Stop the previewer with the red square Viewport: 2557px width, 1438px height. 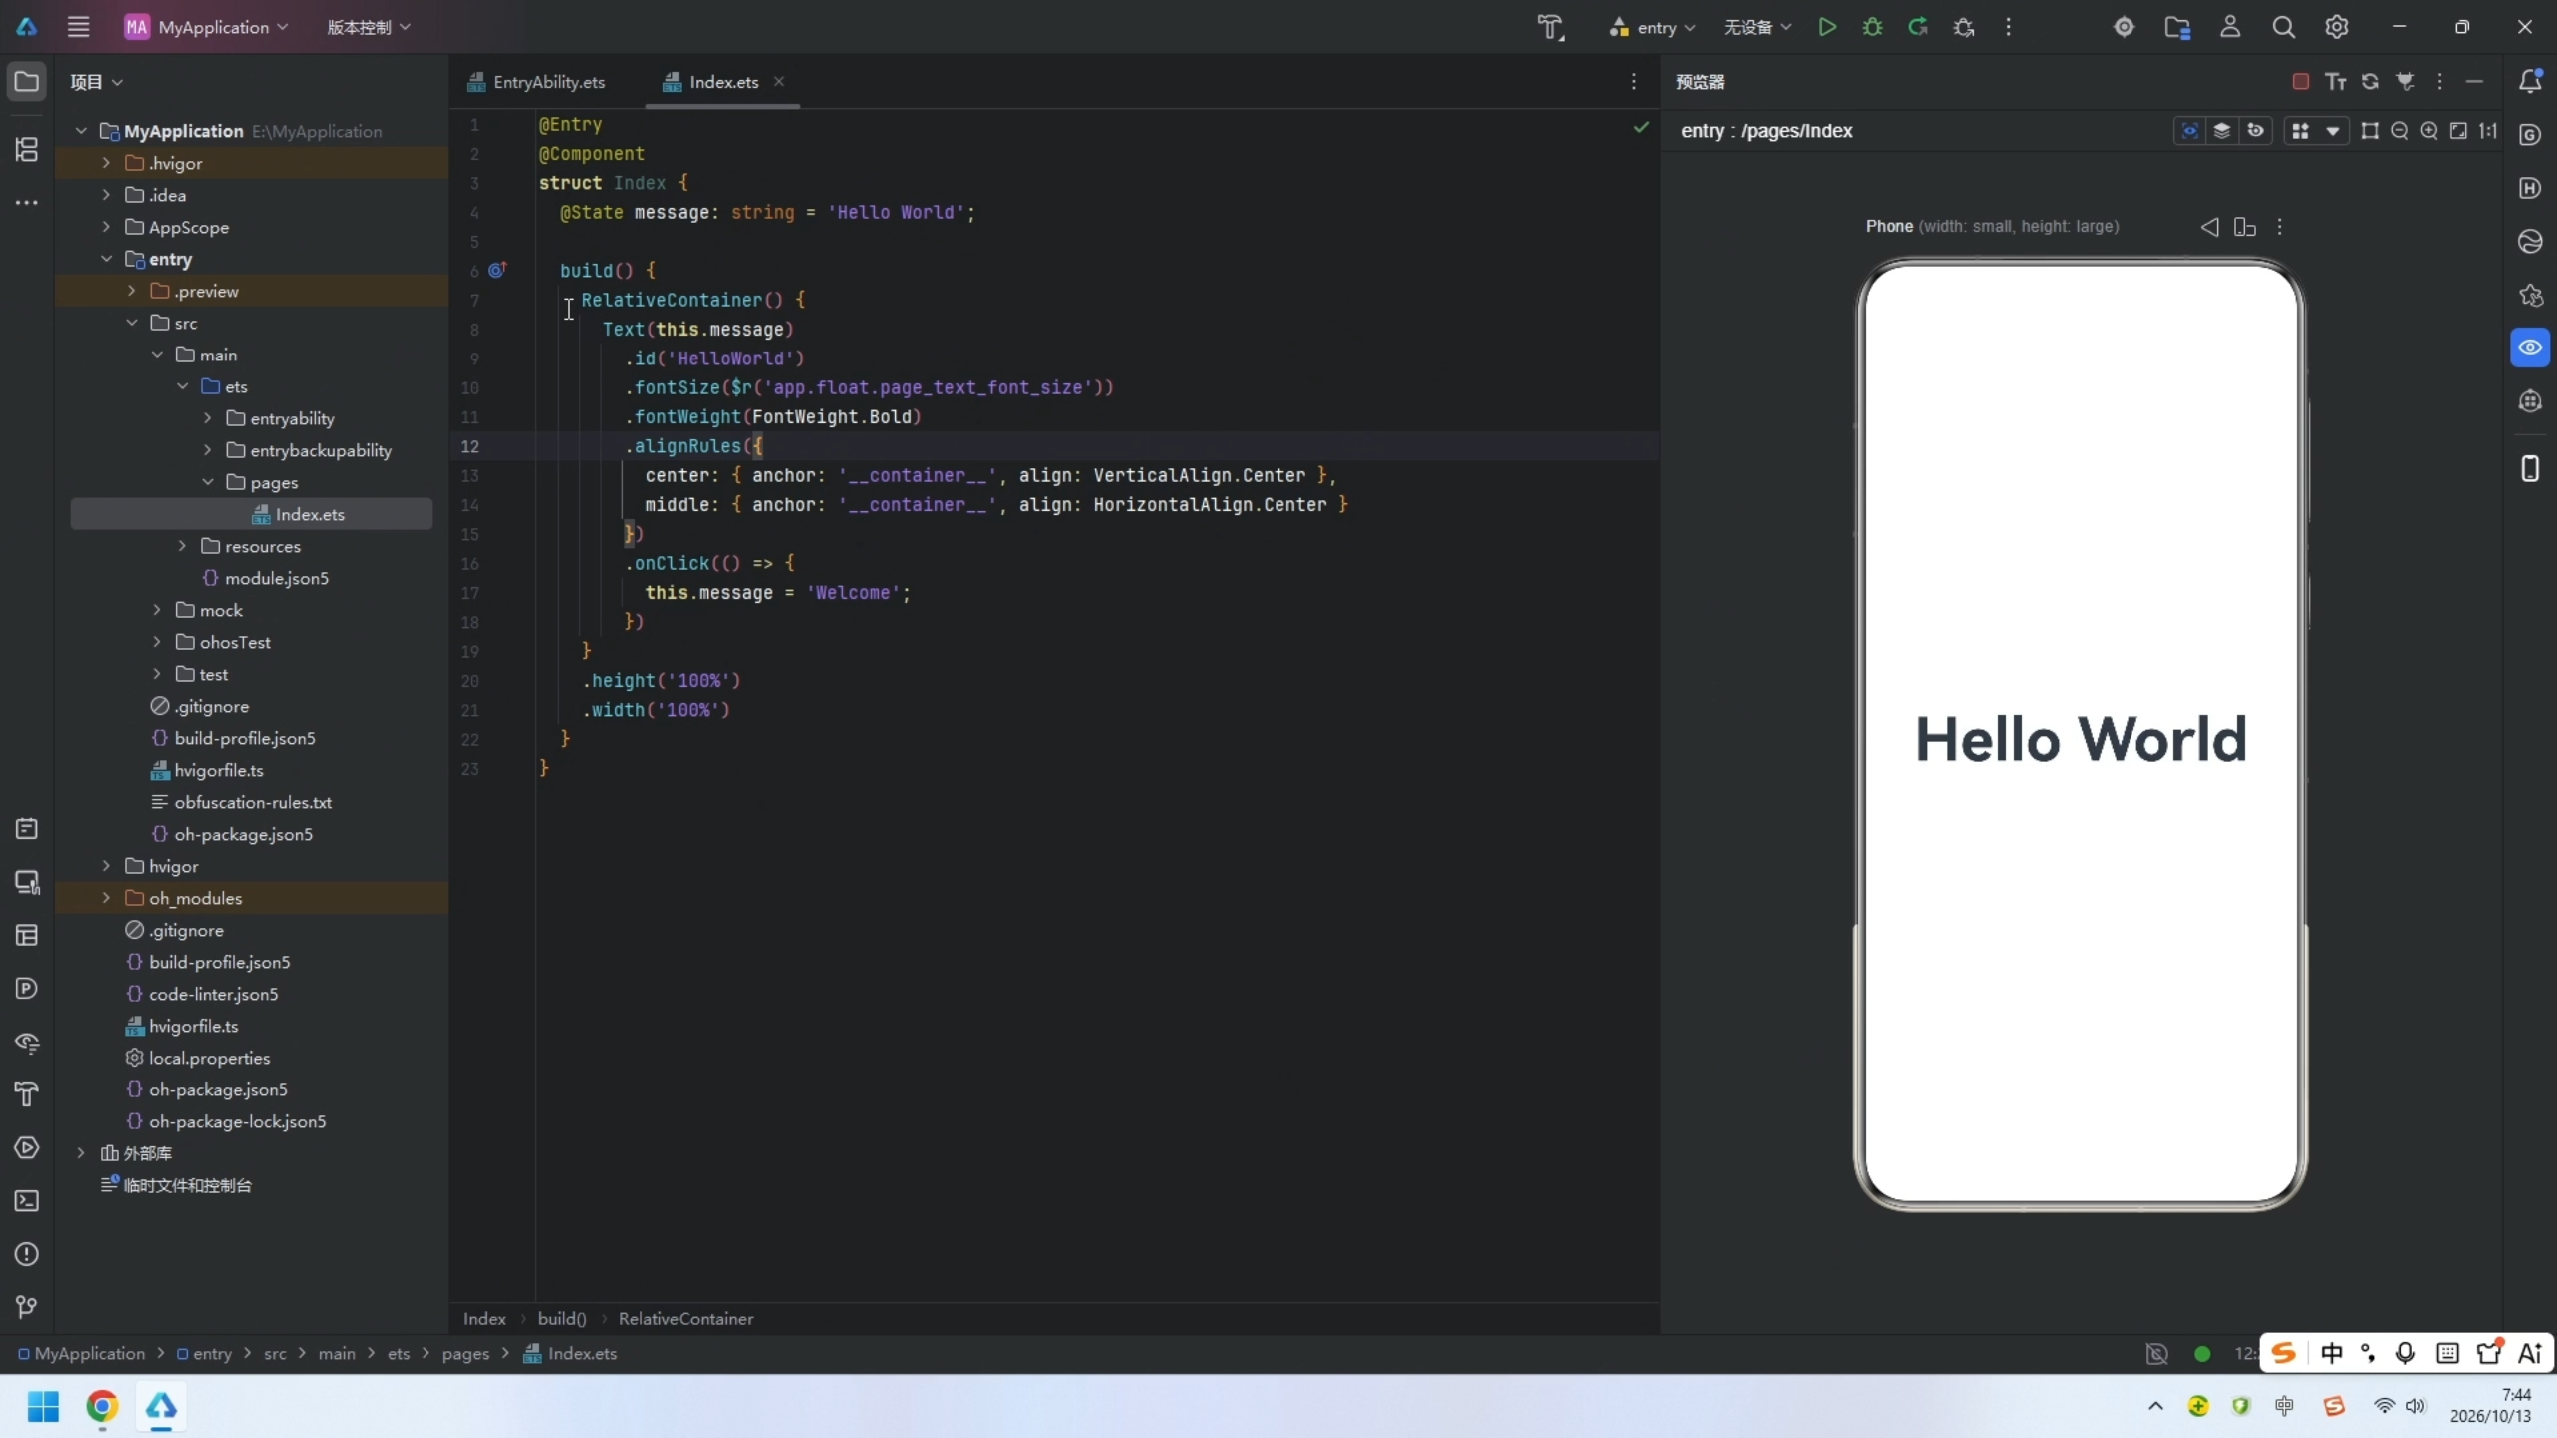2301,82
